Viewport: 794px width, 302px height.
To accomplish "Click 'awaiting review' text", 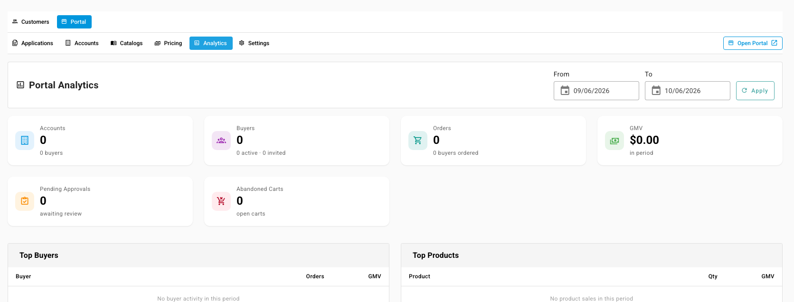I will 61,214.
